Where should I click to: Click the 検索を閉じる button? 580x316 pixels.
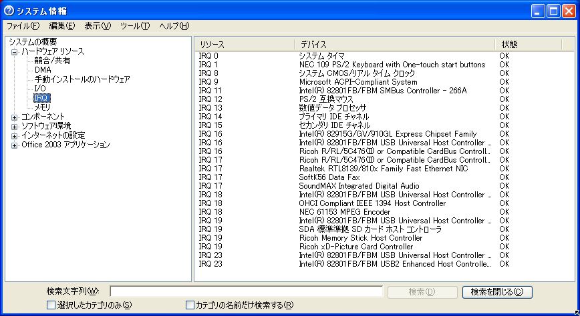(x=497, y=292)
